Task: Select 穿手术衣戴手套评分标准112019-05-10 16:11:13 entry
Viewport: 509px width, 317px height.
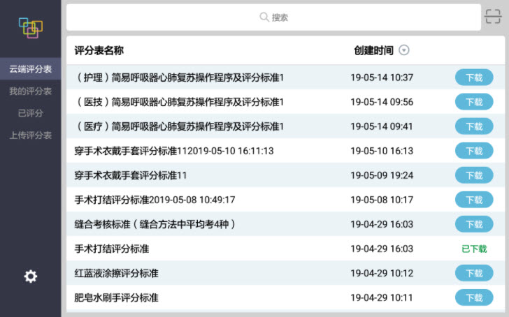Action: click(x=286, y=151)
